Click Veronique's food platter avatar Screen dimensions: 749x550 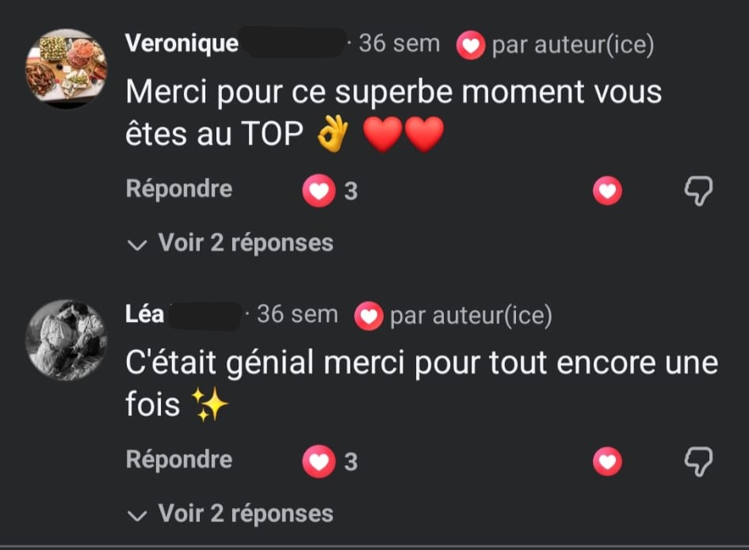coord(67,69)
